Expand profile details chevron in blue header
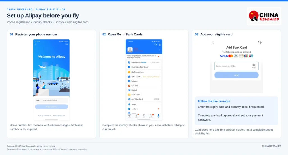The width and height of the screenshot is (288, 155). [160, 50]
